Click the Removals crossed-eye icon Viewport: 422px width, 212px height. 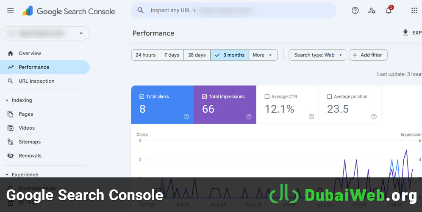tap(11, 156)
